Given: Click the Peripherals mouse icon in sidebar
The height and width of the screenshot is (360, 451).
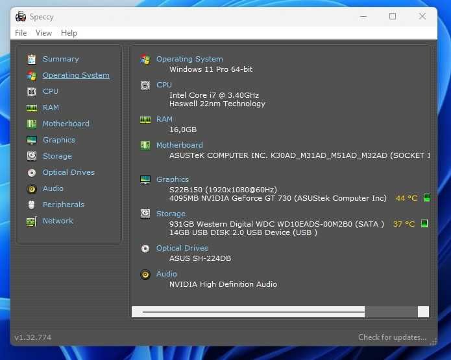Looking at the screenshot, I should (32, 205).
